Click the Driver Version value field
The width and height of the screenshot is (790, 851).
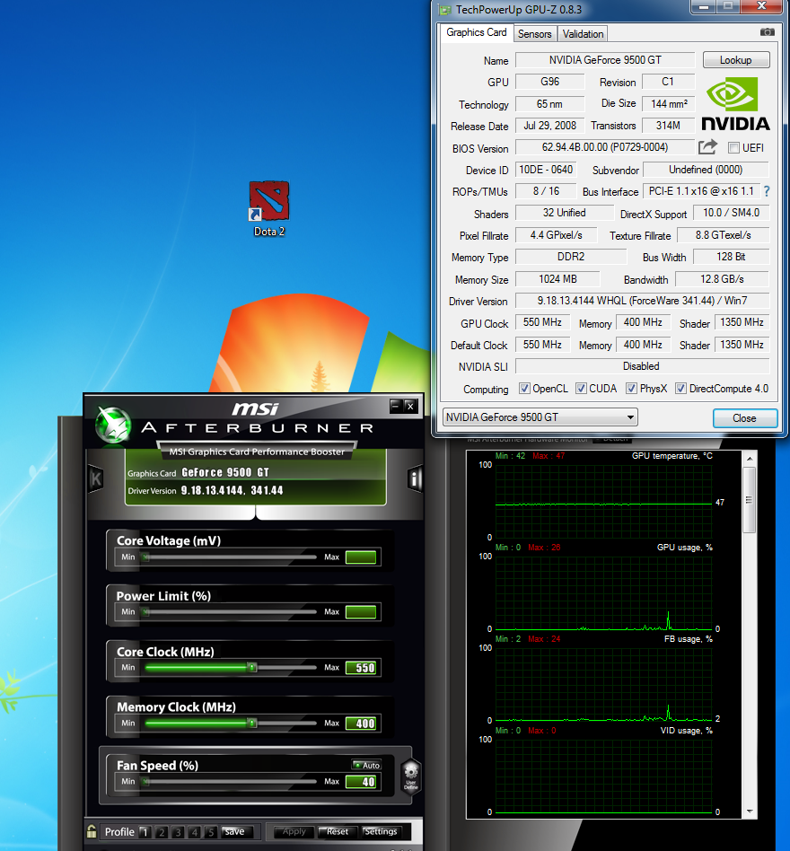642,301
